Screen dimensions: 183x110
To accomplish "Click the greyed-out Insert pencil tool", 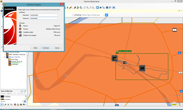I will pyautogui.click(x=84, y=8).
